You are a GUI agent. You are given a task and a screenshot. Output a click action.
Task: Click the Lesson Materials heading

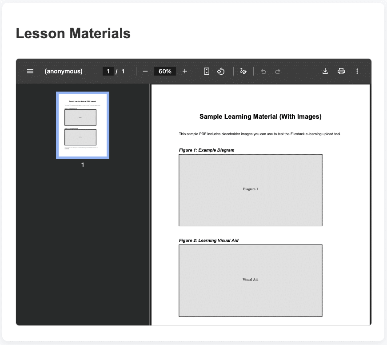click(73, 33)
